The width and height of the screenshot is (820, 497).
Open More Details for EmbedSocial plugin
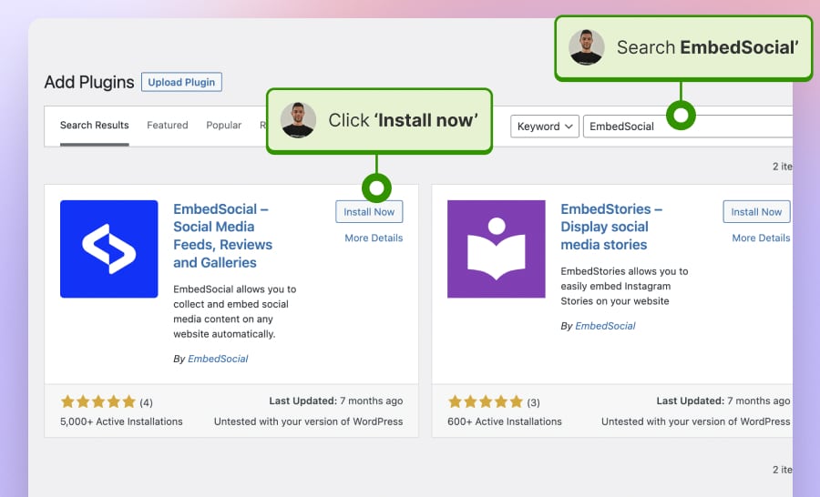pyautogui.click(x=374, y=238)
